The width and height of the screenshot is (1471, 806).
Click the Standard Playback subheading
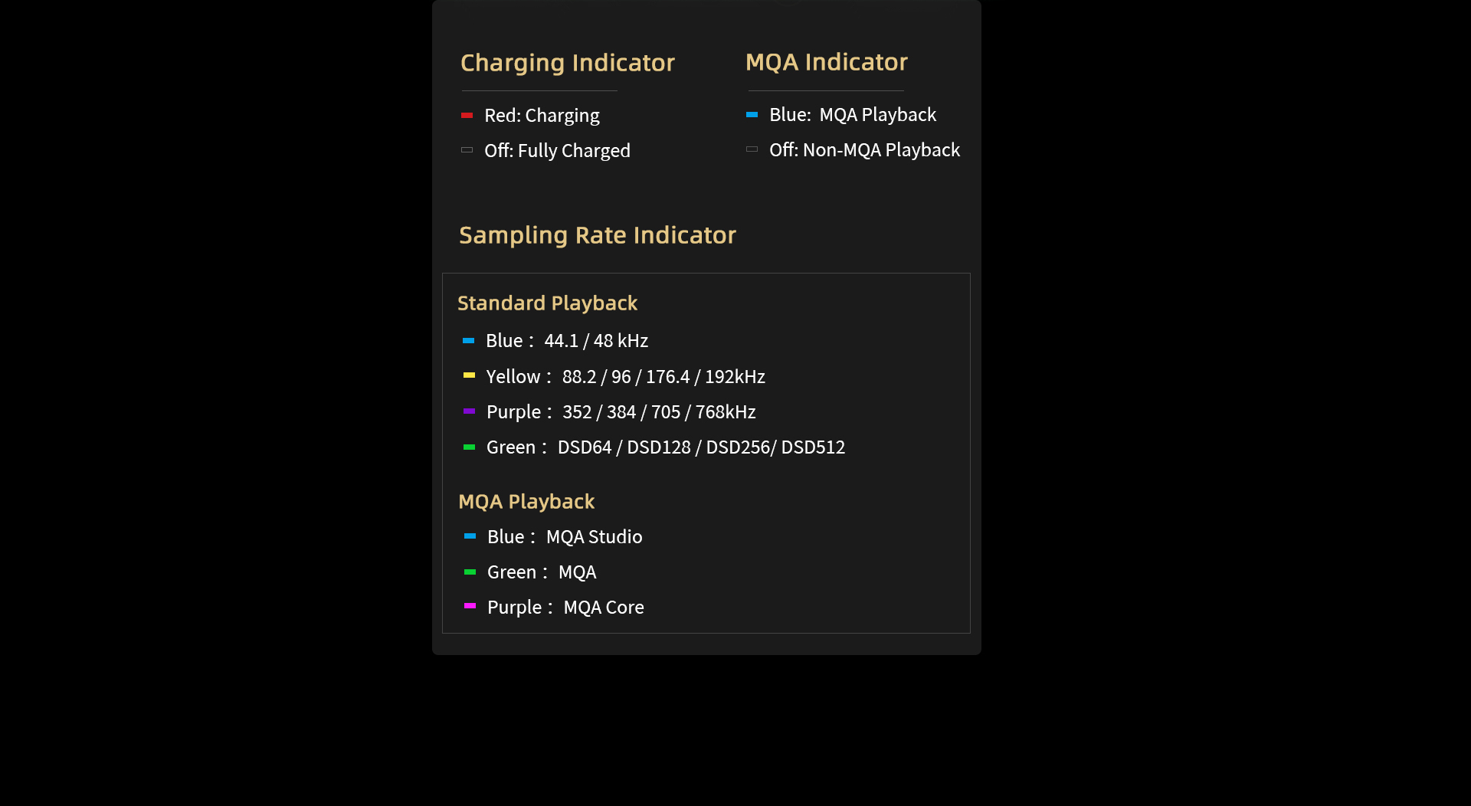[547, 303]
